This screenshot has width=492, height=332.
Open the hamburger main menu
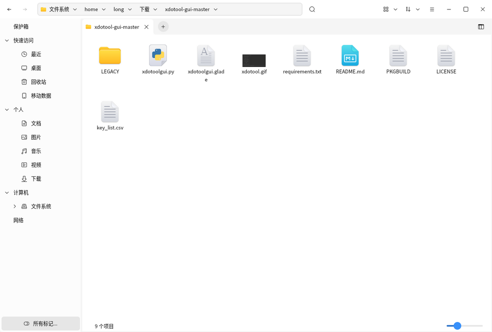pyautogui.click(x=432, y=9)
